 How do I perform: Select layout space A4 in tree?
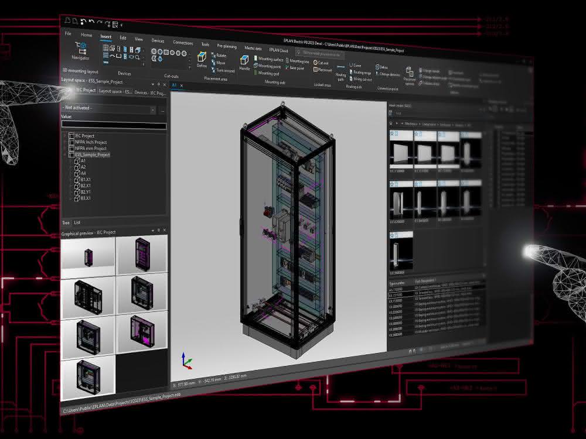(x=80, y=173)
